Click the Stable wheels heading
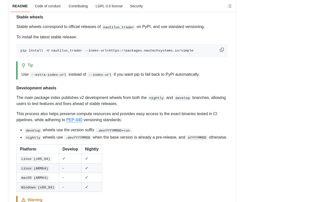The height and width of the screenshot is (202, 323). pos(30,17)
